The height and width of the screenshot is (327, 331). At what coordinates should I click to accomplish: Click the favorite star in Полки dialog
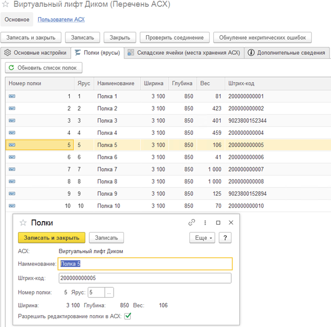pyautogui.click(x=23, y=223)
